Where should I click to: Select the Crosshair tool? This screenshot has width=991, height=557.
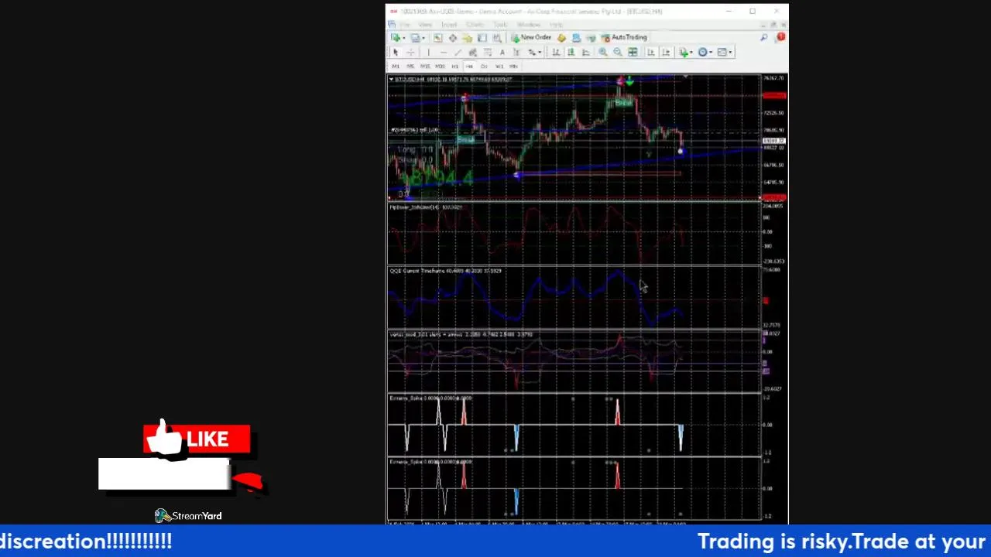[x=410, y=52]
